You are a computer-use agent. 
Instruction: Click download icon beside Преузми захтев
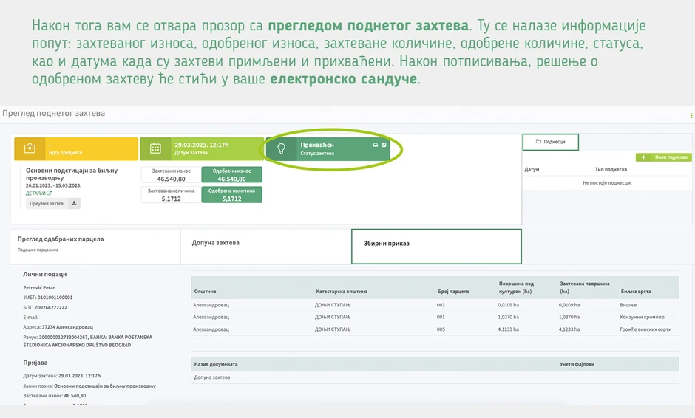point(74,203)
